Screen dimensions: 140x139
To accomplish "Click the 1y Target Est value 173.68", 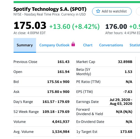I will click(126, 132).
